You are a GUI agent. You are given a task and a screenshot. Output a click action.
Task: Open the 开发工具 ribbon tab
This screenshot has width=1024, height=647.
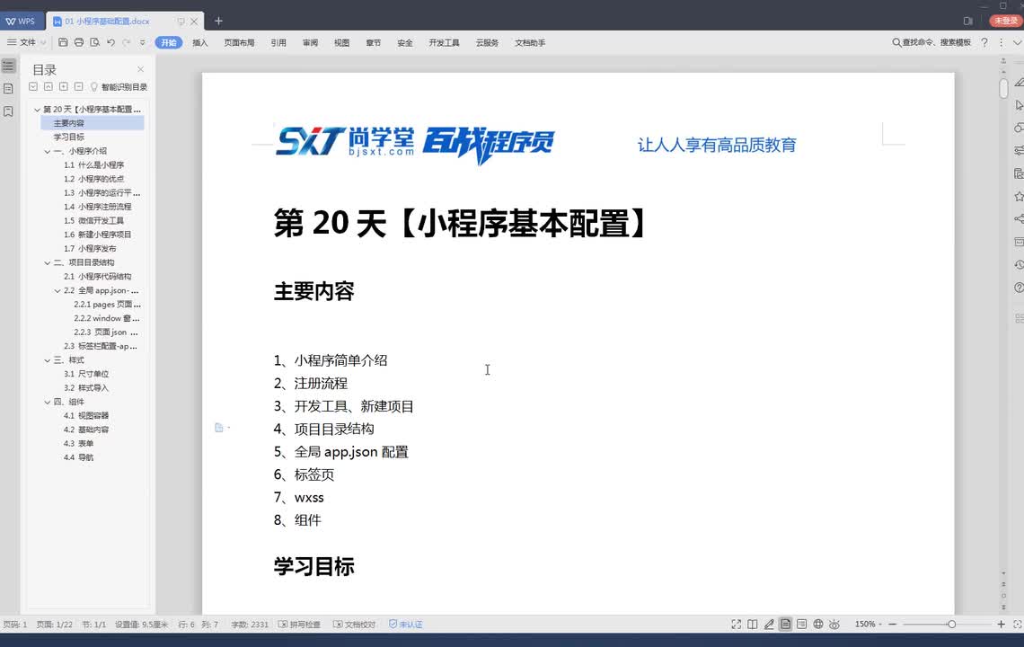(444, 42)
